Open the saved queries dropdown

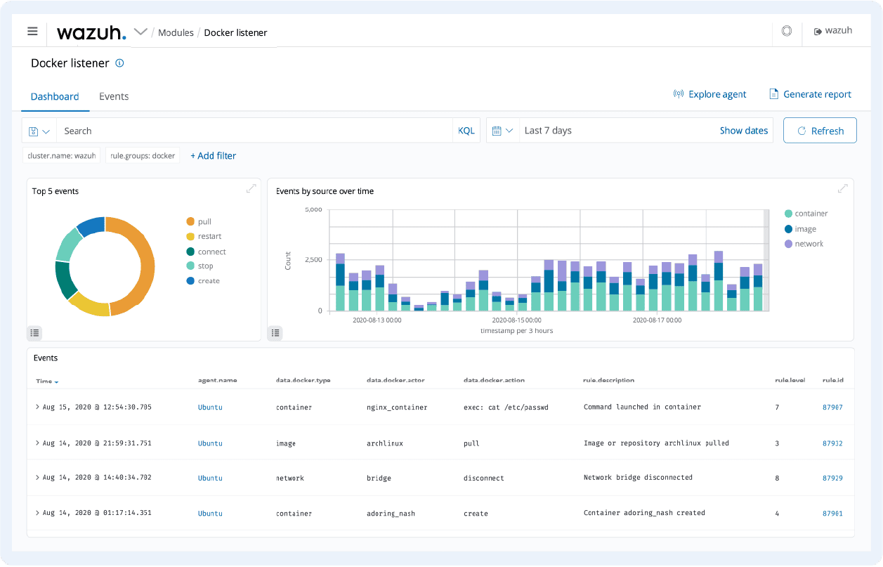(x=39, y=131)
